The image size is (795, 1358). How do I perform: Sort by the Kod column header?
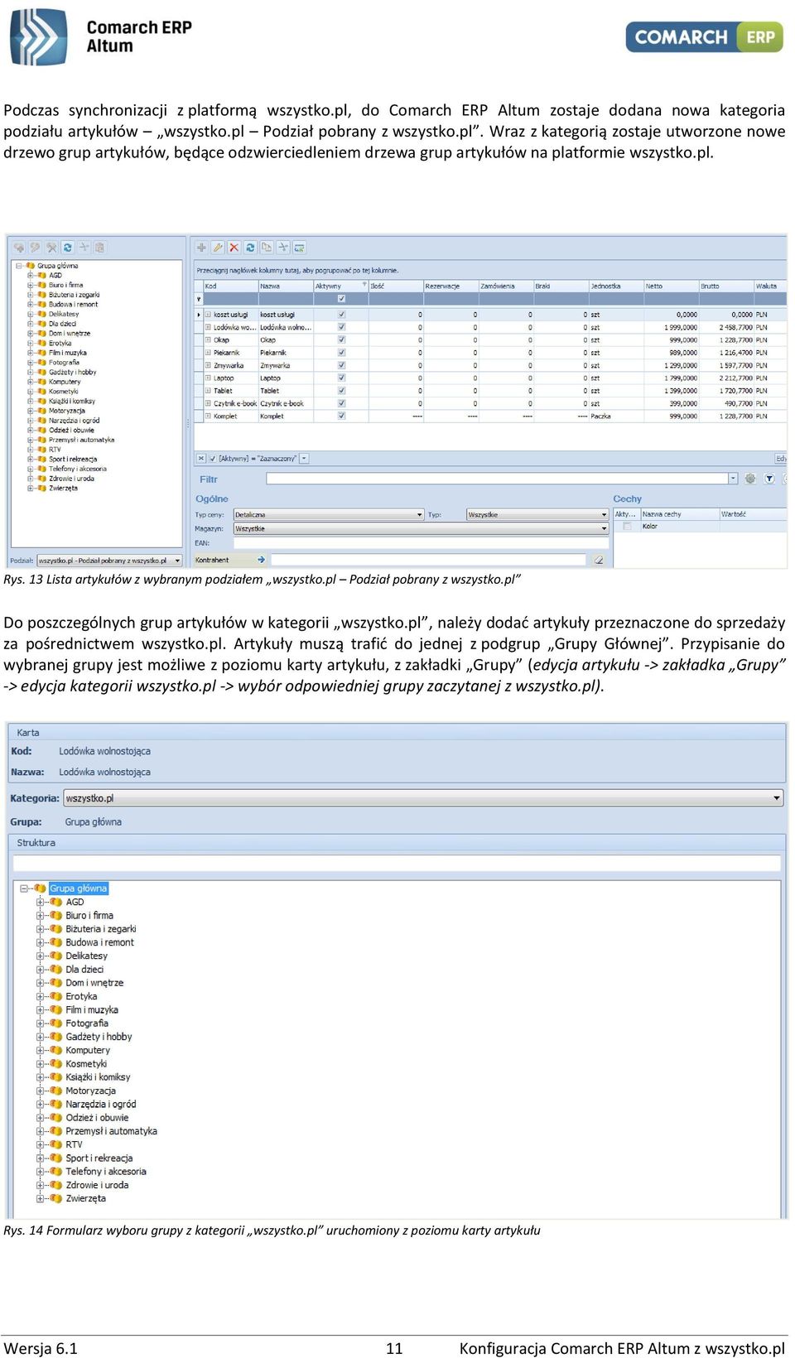pos(230,286)
